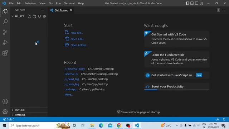Collapse all folders in Explorer
This screenshot has width=229, height=129.
point(44,16)
